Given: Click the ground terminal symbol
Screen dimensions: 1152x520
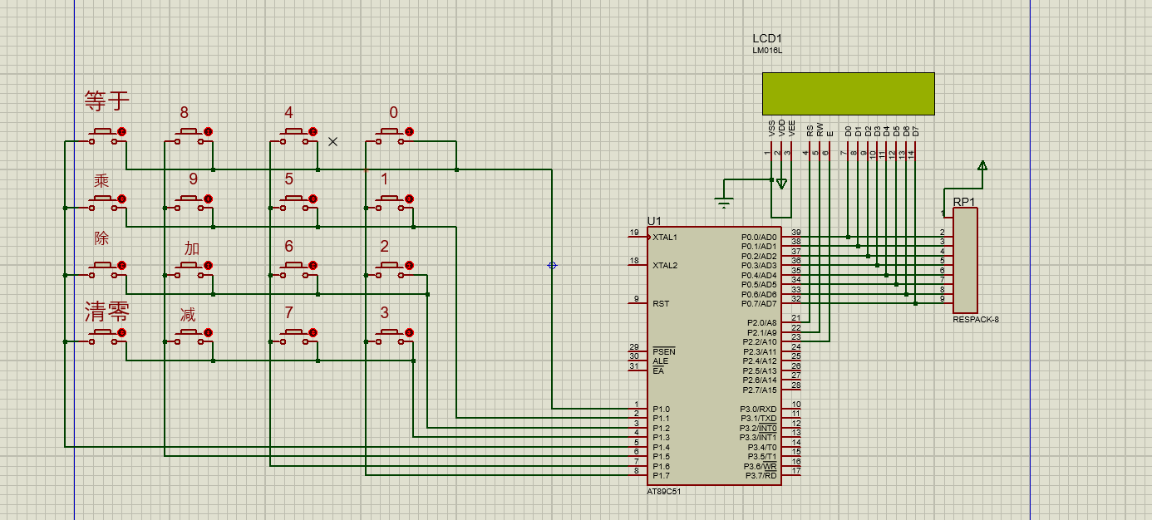Looking at the screenshot, I should tap(725, 201).
